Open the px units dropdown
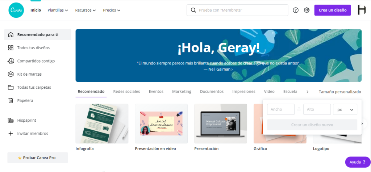 (345, 109)
